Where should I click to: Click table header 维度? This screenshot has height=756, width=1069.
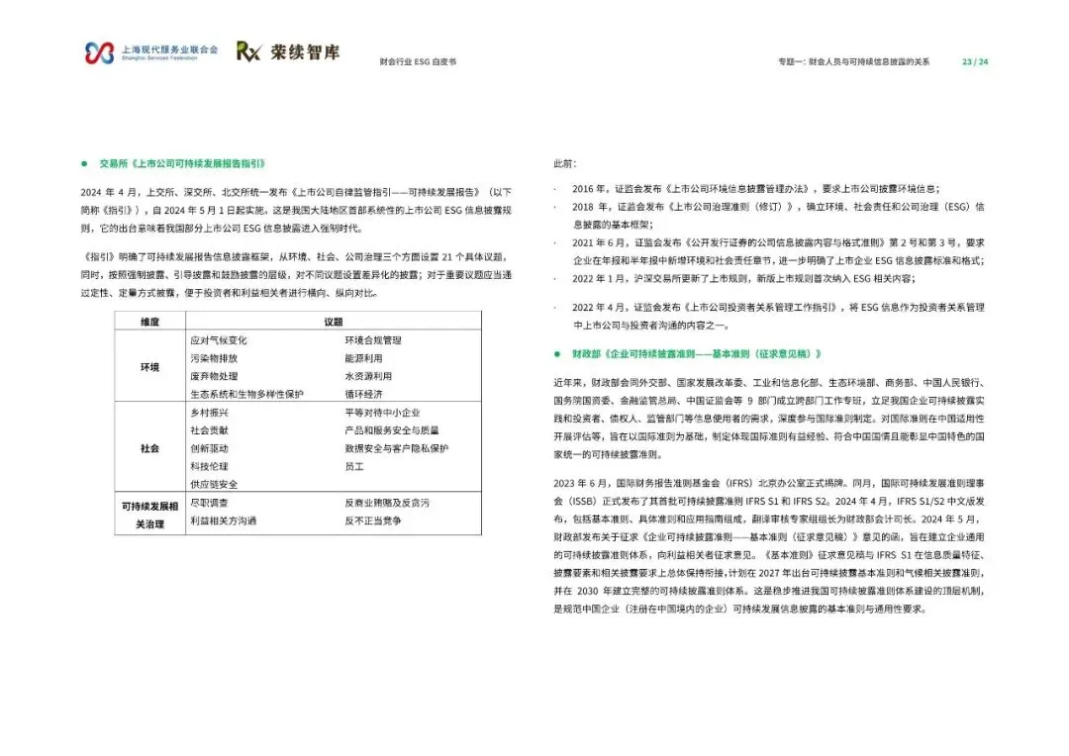point(150,322)
